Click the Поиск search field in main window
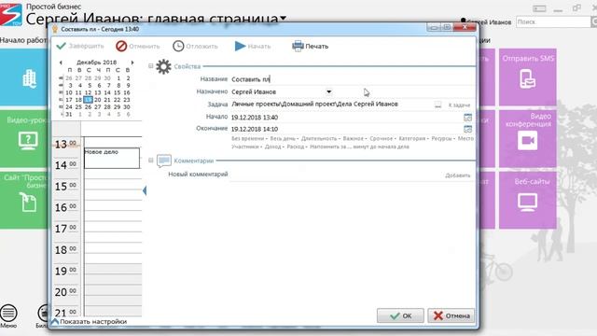The height and width of the screenshot is (336, 597). 553,22
